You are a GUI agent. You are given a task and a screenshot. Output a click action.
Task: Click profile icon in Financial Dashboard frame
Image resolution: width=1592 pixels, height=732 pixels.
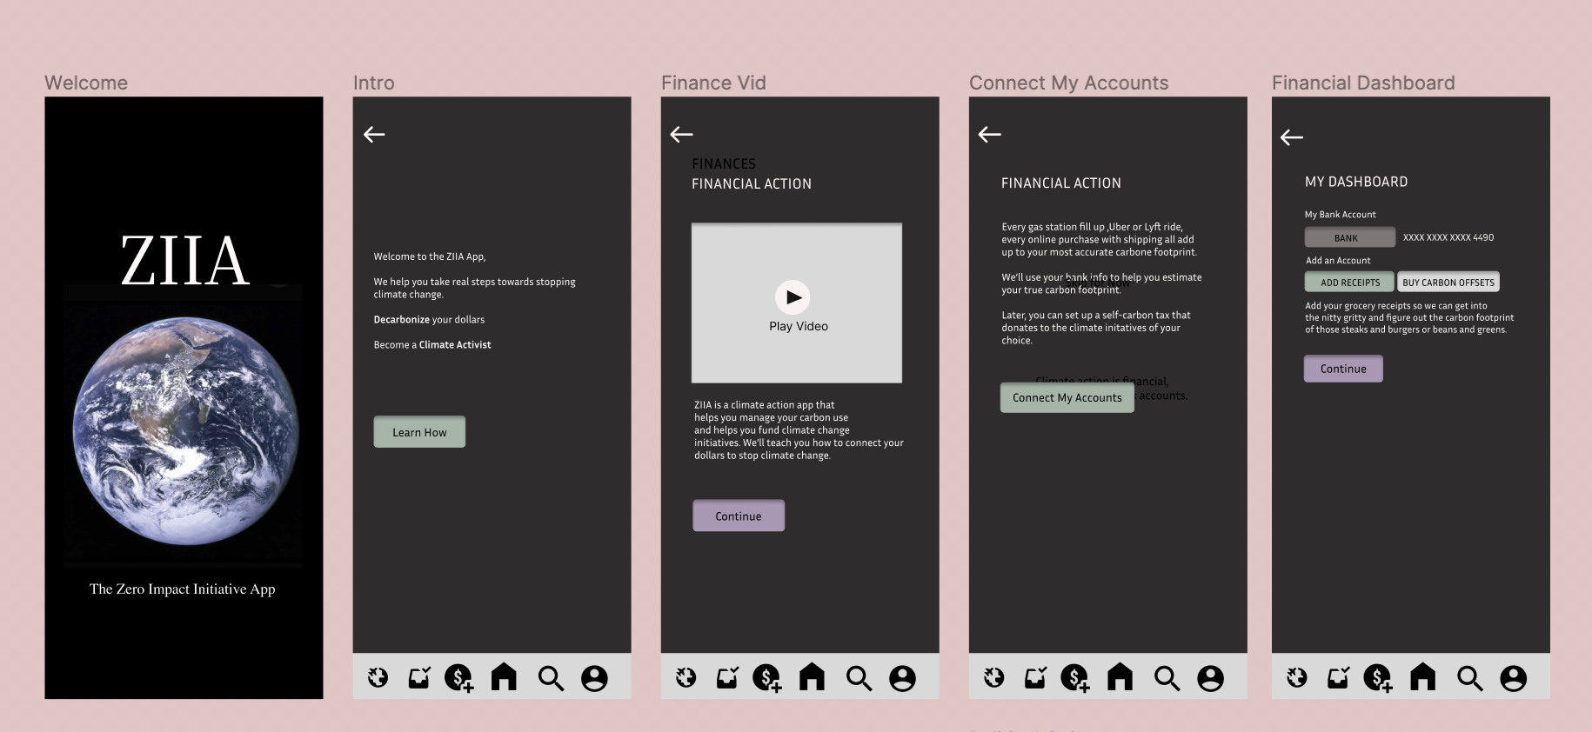click(1514, 678)
